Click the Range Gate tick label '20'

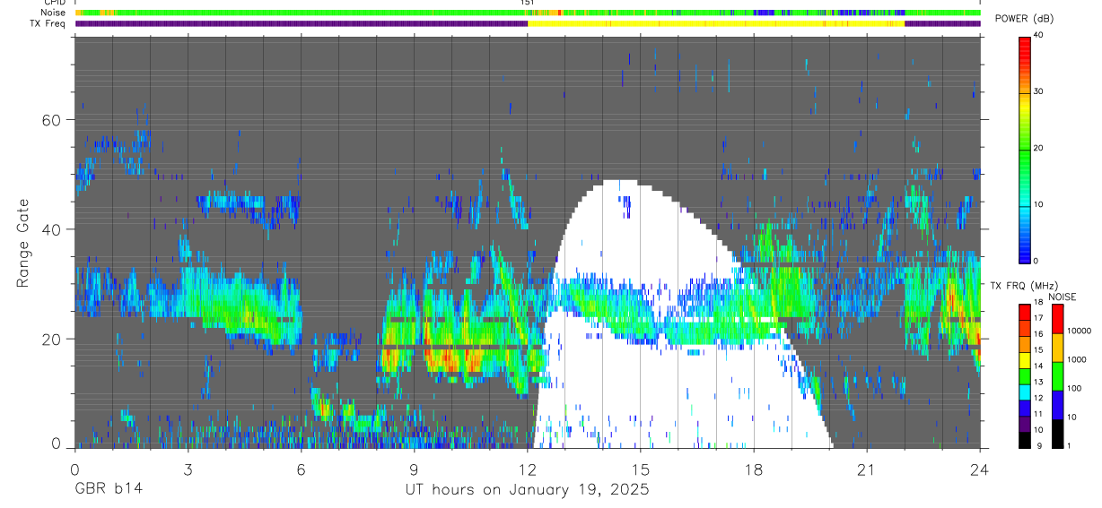(x=51, y=340)
